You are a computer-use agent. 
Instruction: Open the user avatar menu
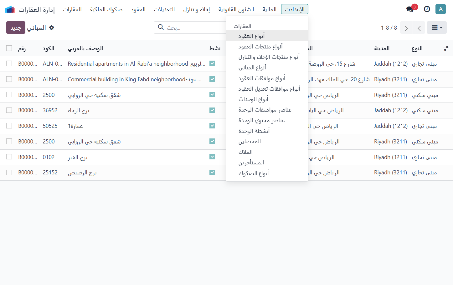pyautogui.click(x=440, y=9)
